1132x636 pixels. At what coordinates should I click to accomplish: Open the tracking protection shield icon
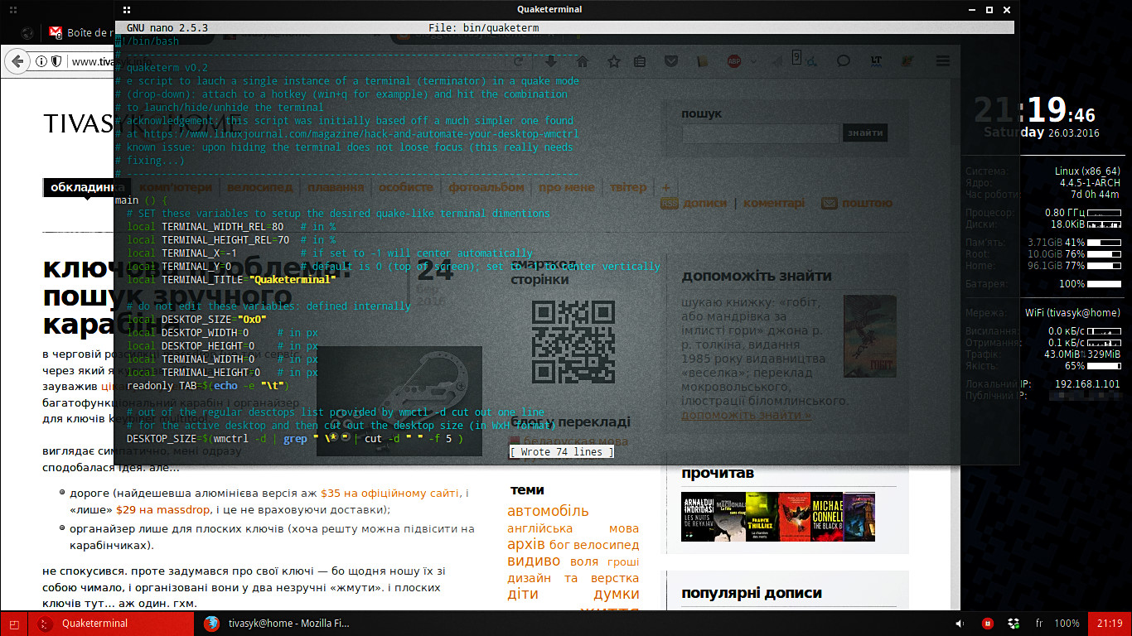tap(56, 61)
